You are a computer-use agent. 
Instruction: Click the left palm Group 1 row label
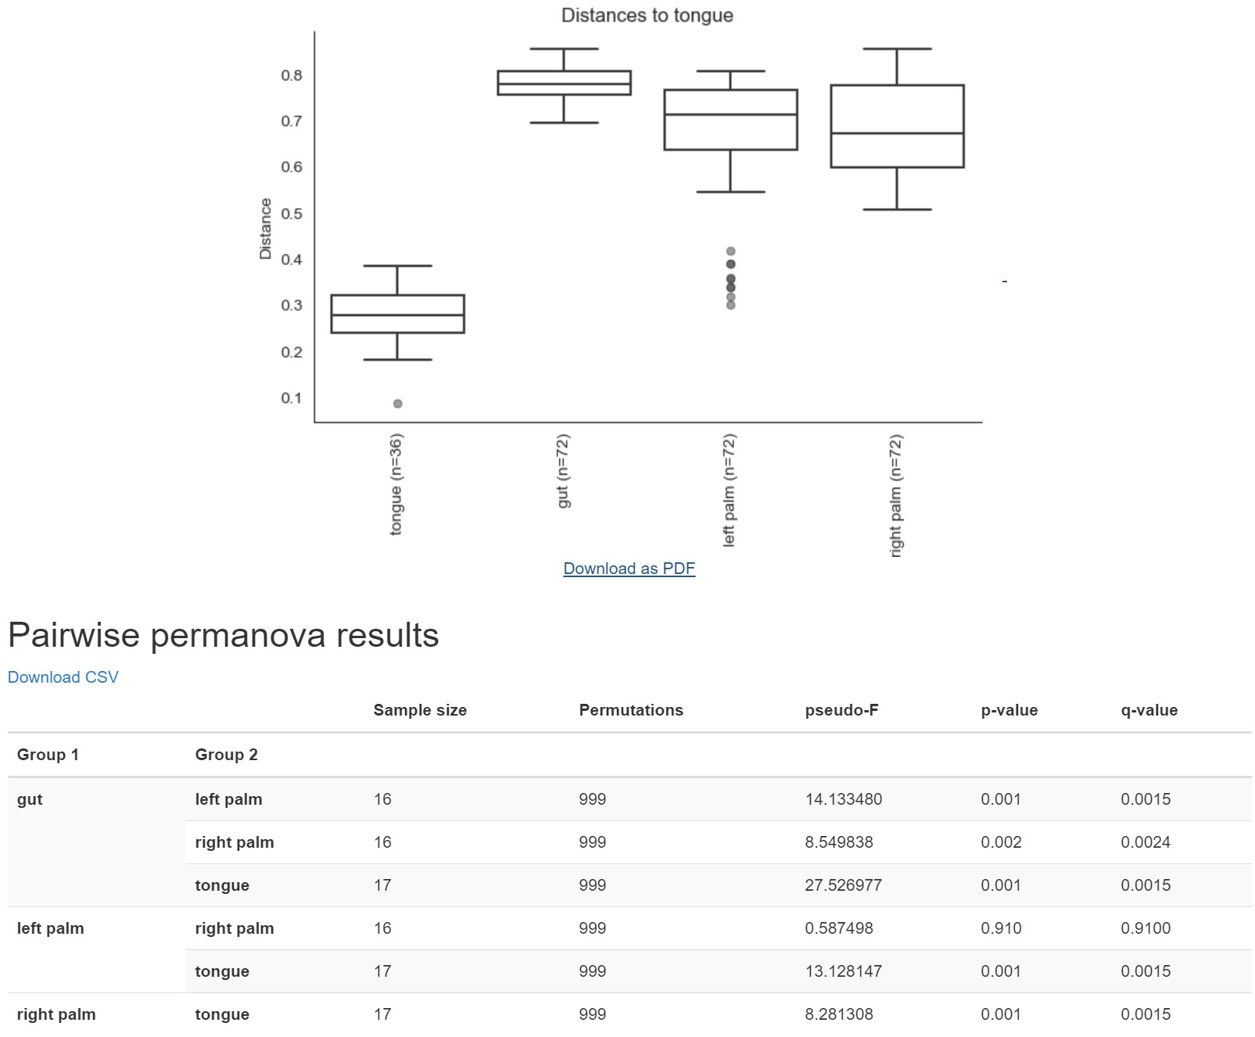tap(50, 928)
